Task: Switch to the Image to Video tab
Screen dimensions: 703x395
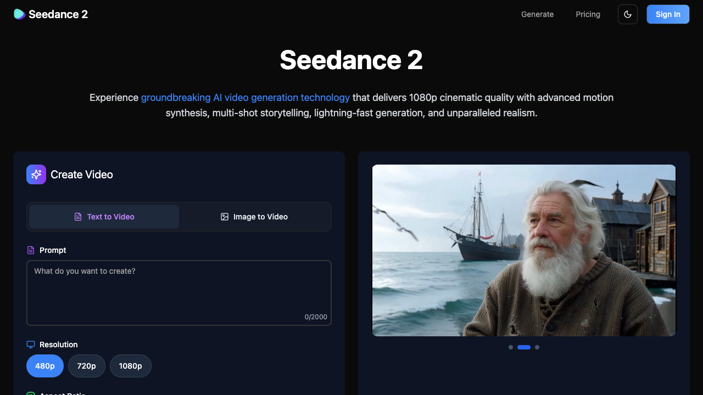Action: coord(254,217)
